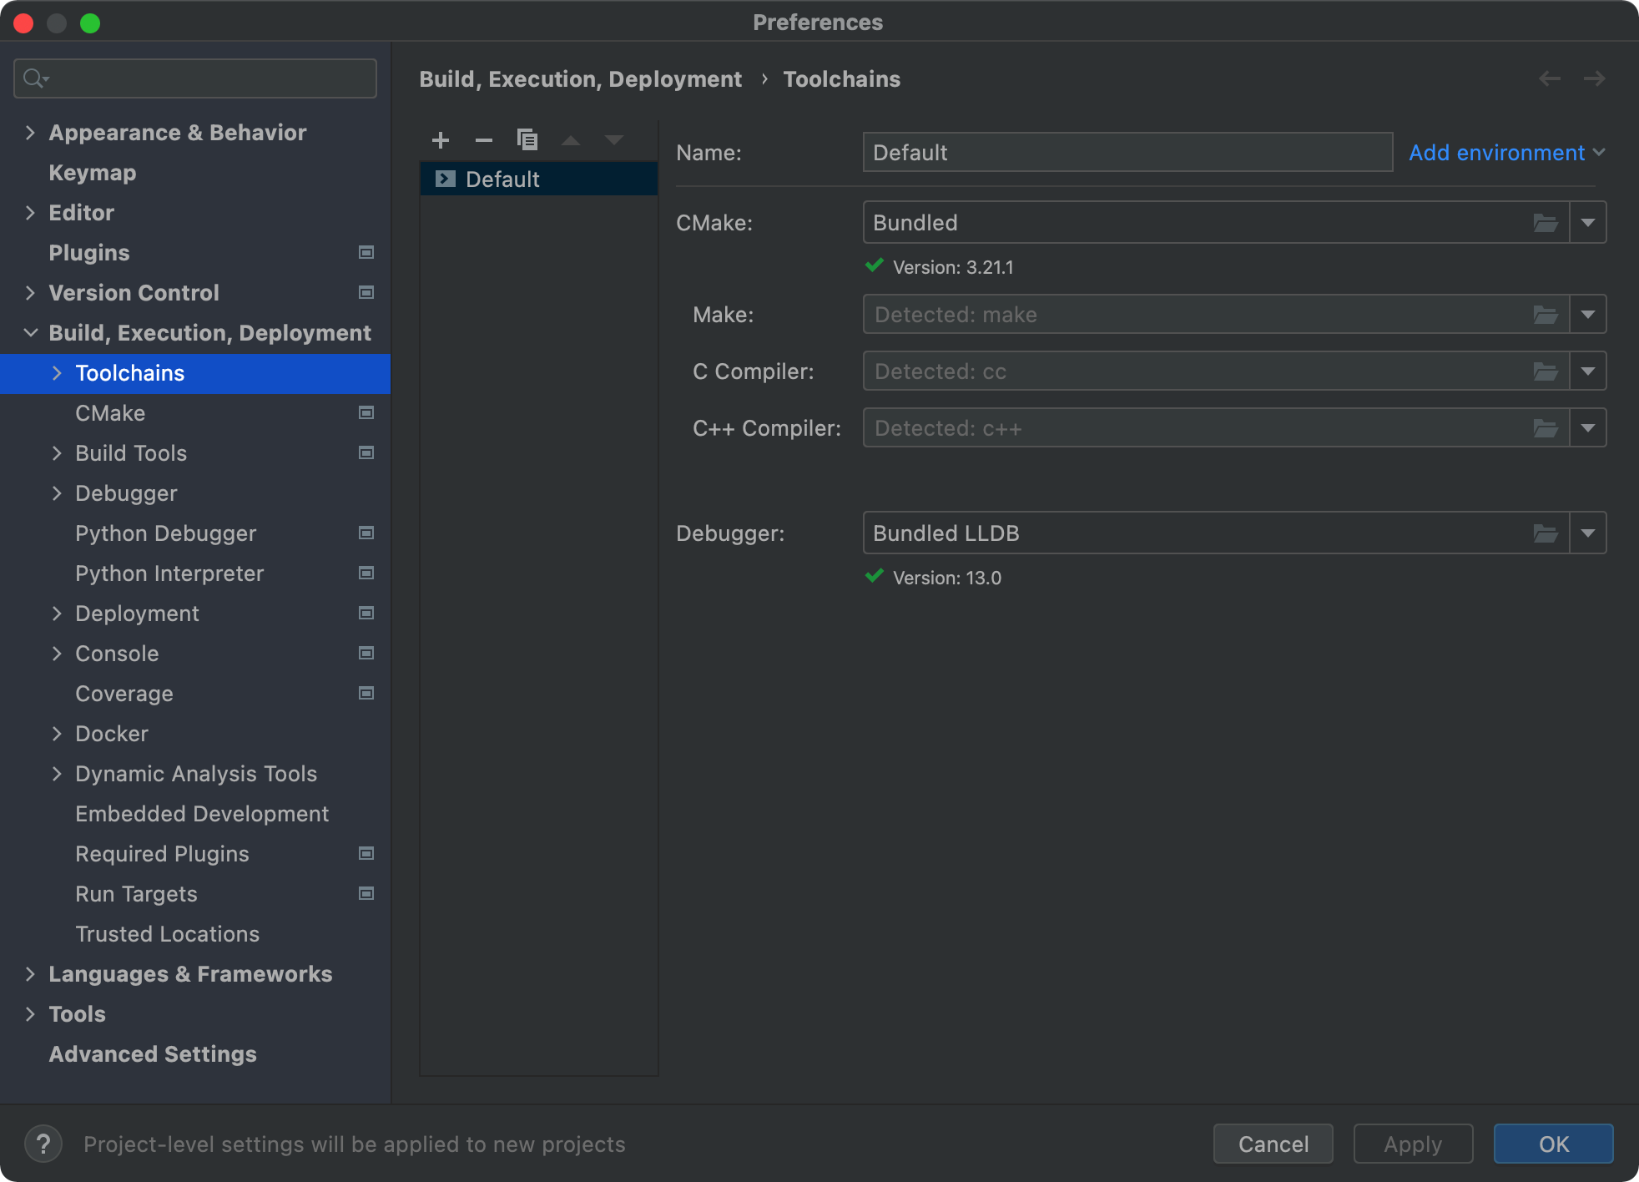Click the toolchain Name input field
1639x1182 pixels.
point(1127,153)
